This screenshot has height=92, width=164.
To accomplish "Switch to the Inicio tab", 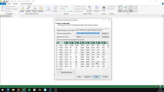I will pos(9,4).
